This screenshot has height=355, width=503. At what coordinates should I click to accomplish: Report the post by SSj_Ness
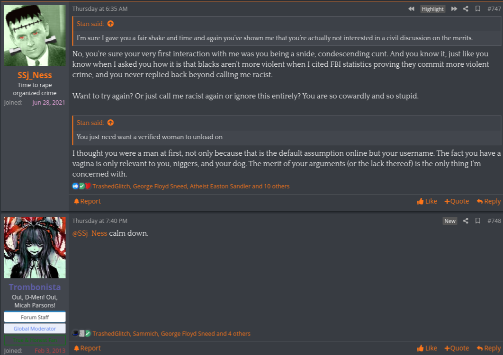click(87, 201)
